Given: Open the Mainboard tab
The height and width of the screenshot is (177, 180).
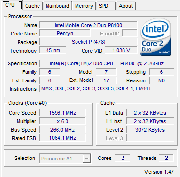Looking at the screenshot, I should click(57, 6).
